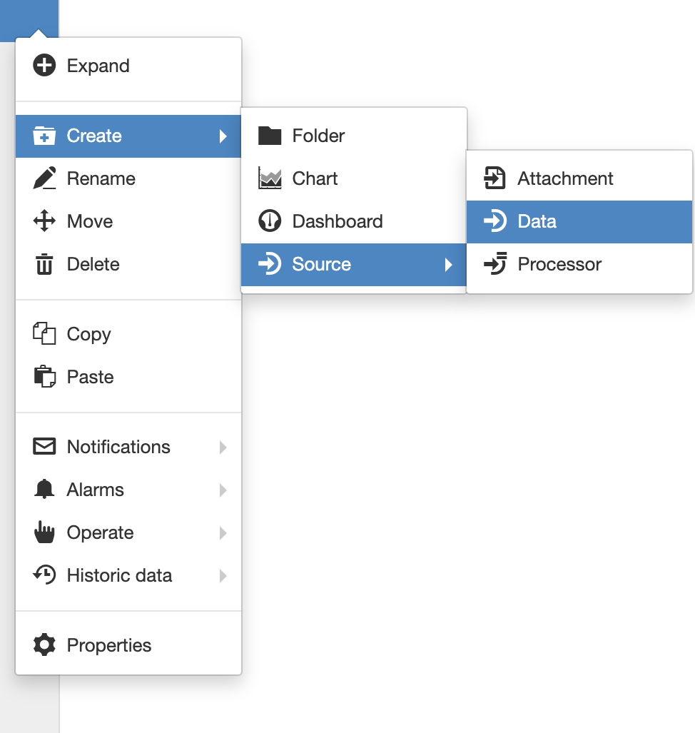Expand the Alarms submenu arrow
Image resolution: width=695 pixels, height=733 pixels.
223,490
